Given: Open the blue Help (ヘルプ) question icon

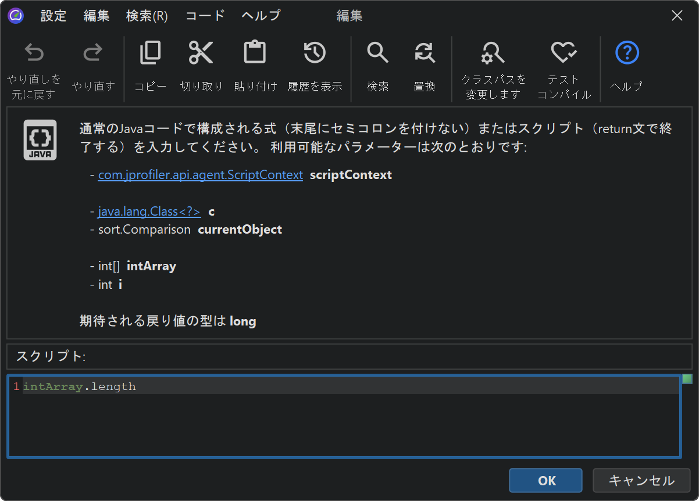Looking at the screenshot, I should (626, 53).
